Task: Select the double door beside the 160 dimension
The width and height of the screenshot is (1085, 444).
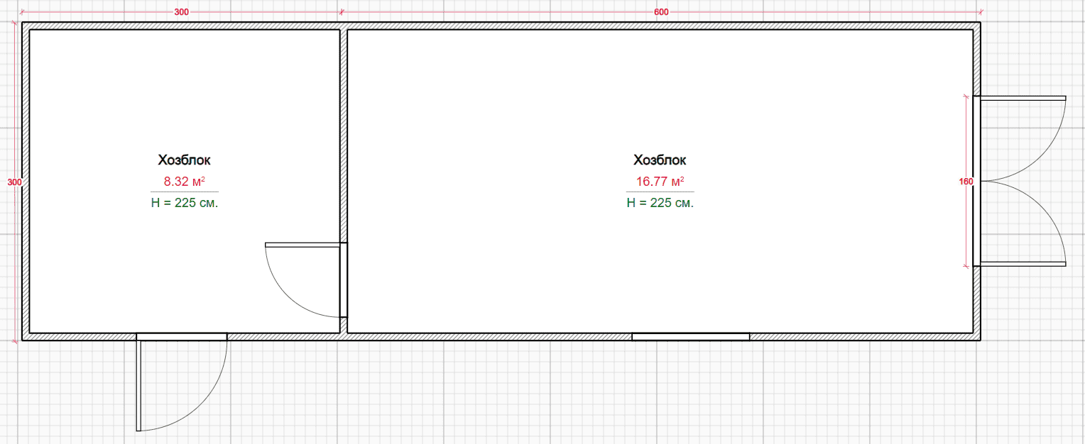Action: coord(1019,181)
